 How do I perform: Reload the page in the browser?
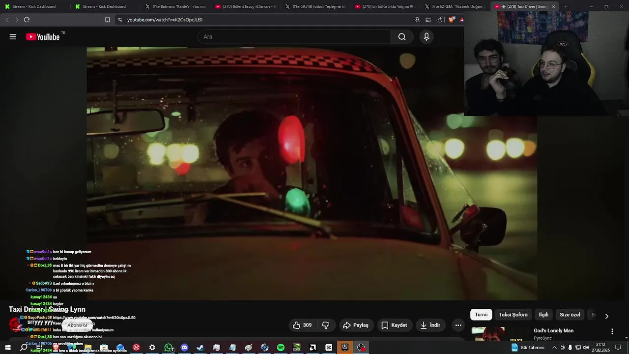point(27,20)
